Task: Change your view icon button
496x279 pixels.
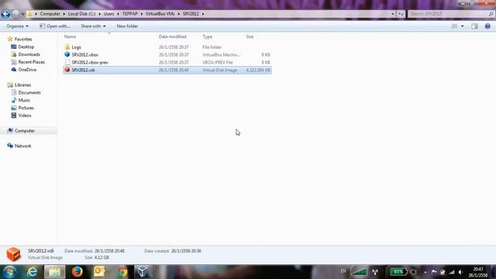Action: [455, 26]
